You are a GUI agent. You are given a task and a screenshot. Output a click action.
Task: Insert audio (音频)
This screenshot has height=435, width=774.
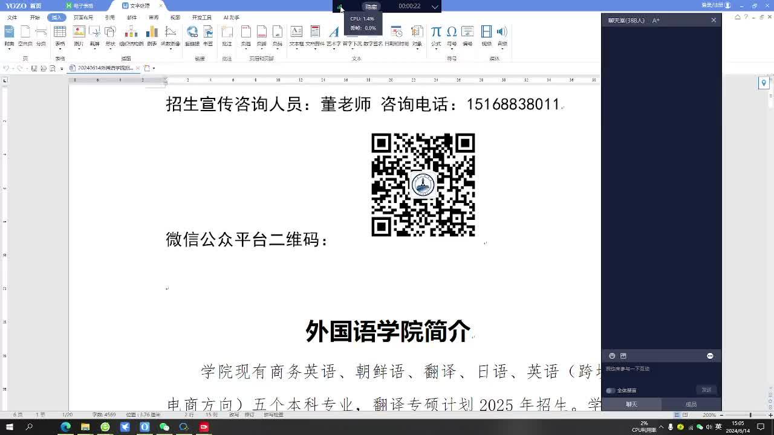pos(502,34)
